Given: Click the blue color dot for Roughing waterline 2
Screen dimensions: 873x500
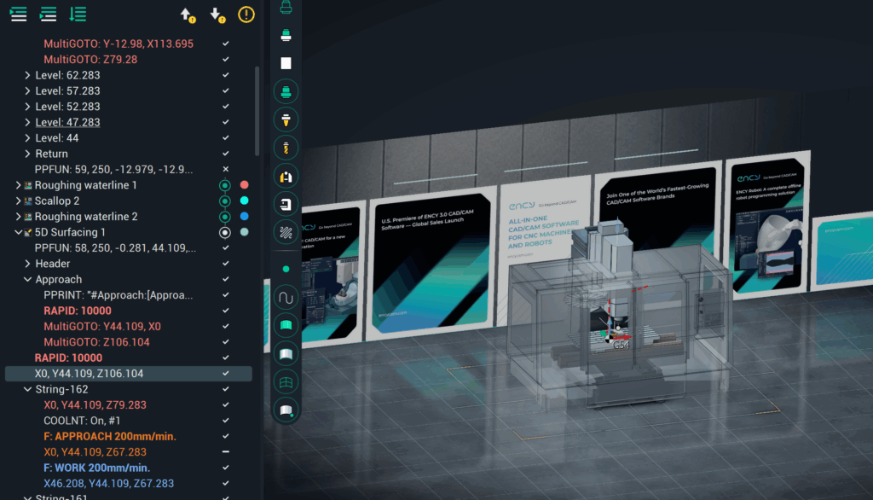Looking at the screenshot, I should click(x=244, y=216).
